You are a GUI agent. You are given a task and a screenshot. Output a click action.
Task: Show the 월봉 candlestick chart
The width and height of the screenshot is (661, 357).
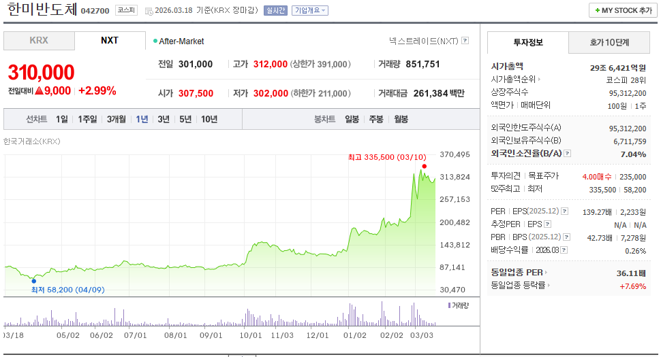tap(401, 120)
